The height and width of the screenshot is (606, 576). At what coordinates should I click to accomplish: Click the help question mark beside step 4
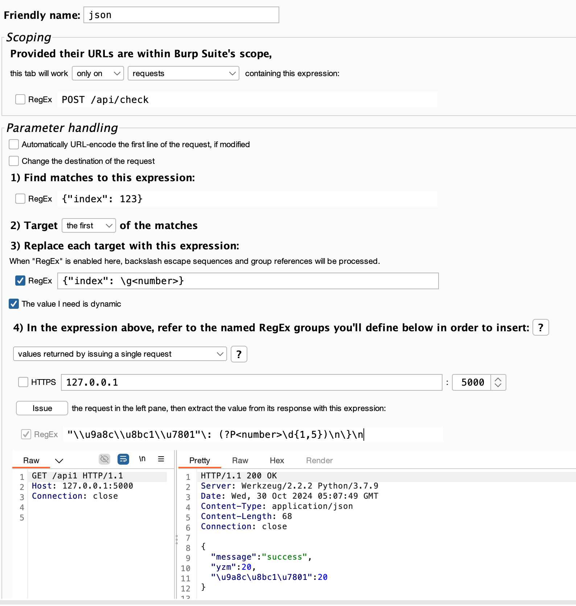pyautogui.click(x=540, y=328)
